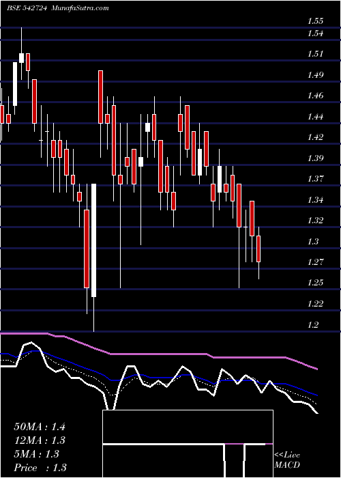Click the pink 50MA line in the lower panel
Screen dimensions: 341x478
click(158, 354)
